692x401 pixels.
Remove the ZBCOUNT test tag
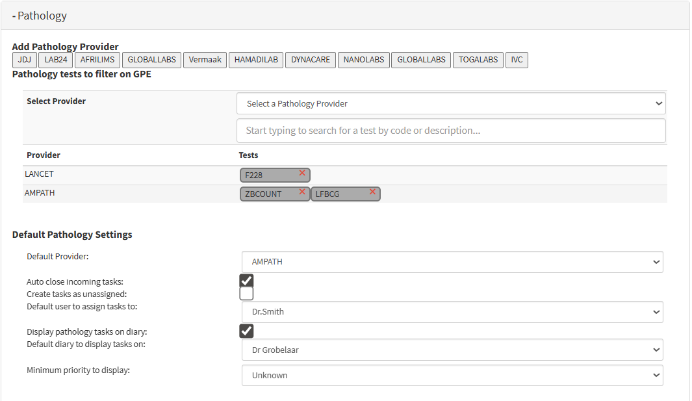pyautogui.click(x=302, y=192)
